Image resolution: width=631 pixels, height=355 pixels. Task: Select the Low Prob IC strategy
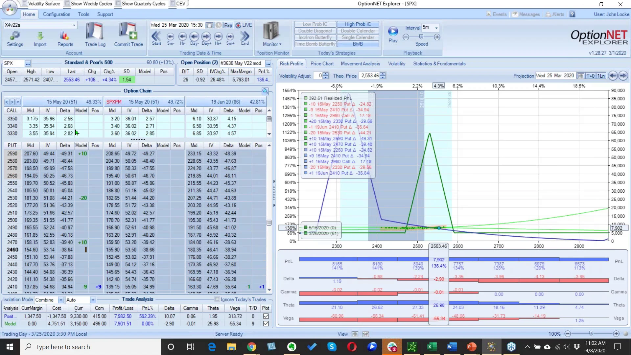315,24
